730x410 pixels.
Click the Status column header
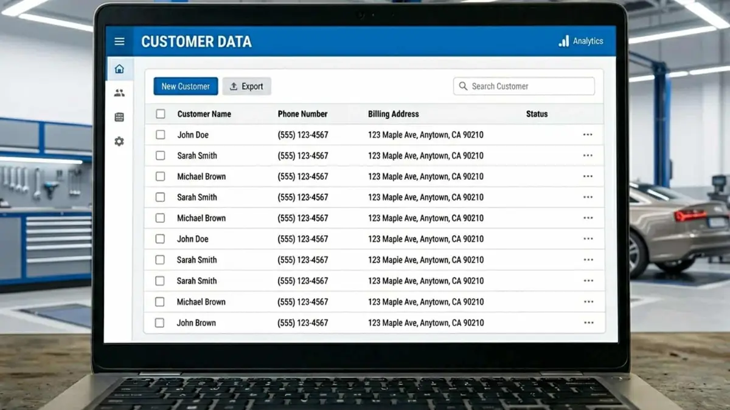(x=537, y=114)
